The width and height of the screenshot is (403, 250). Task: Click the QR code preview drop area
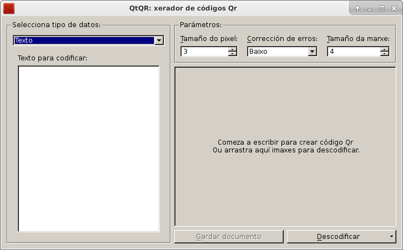pyautogui.click(x=286, y=146)
